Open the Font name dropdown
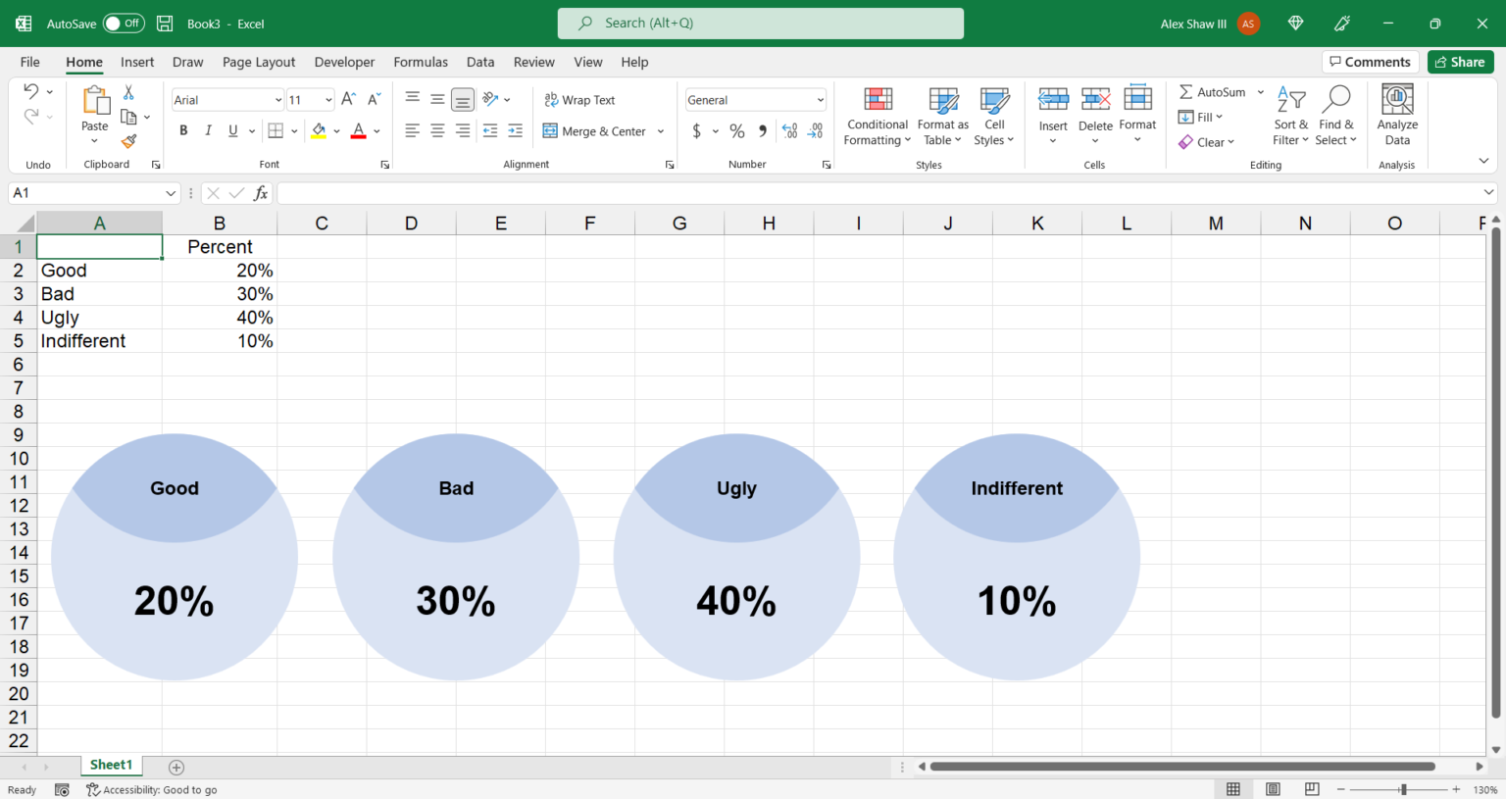This screenshot has width=1506, height=799. click(x=277, y=99)
